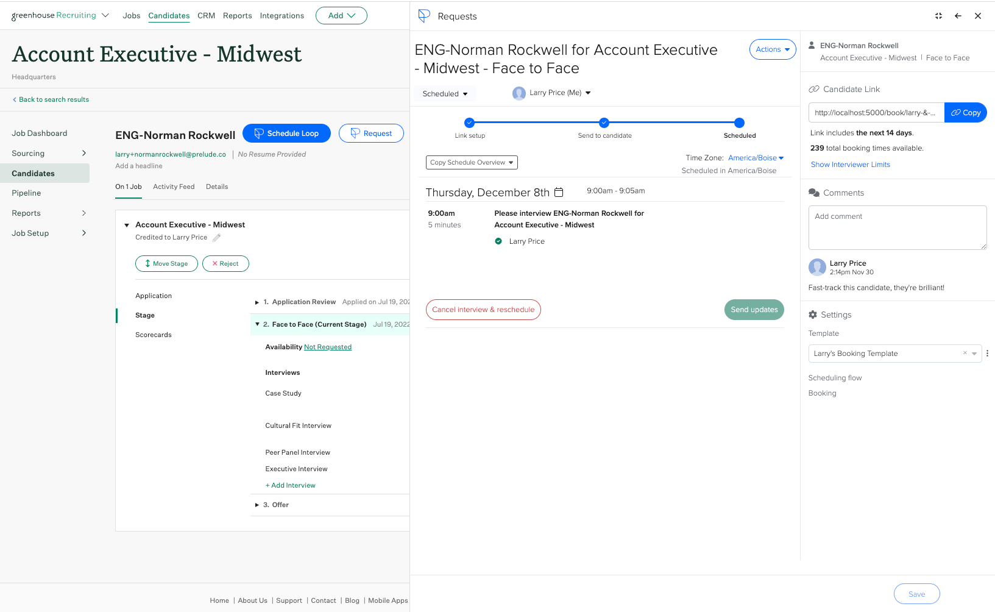Click Cancel interview & reschedule button
This screenshot has width=995, height=612.
(483, 310)
